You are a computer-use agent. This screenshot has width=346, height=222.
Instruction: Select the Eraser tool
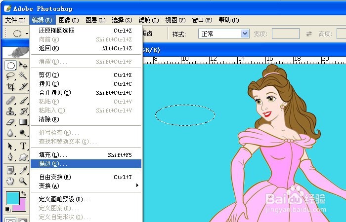coord(10,122)
